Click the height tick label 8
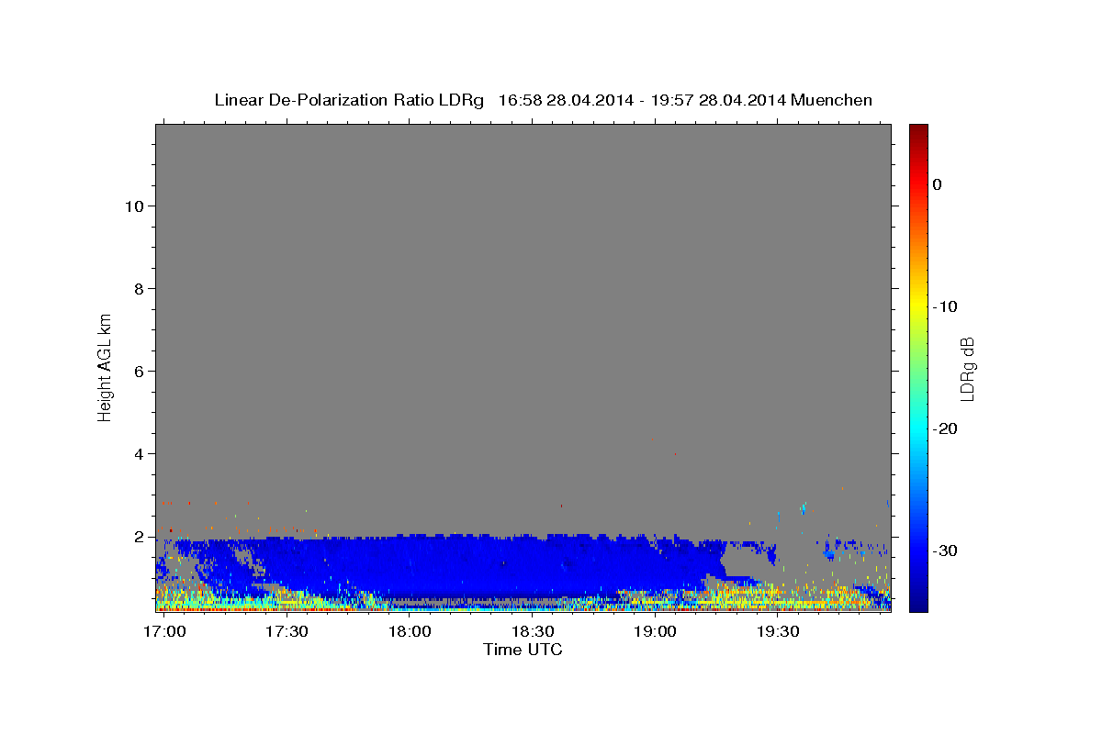 [x=139, y=289]
